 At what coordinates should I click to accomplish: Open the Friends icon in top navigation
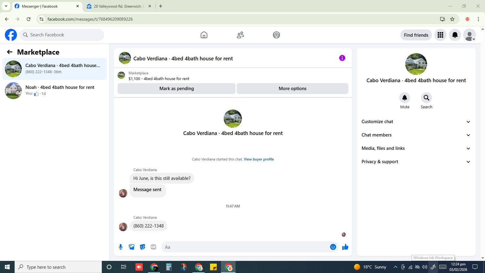240,35
